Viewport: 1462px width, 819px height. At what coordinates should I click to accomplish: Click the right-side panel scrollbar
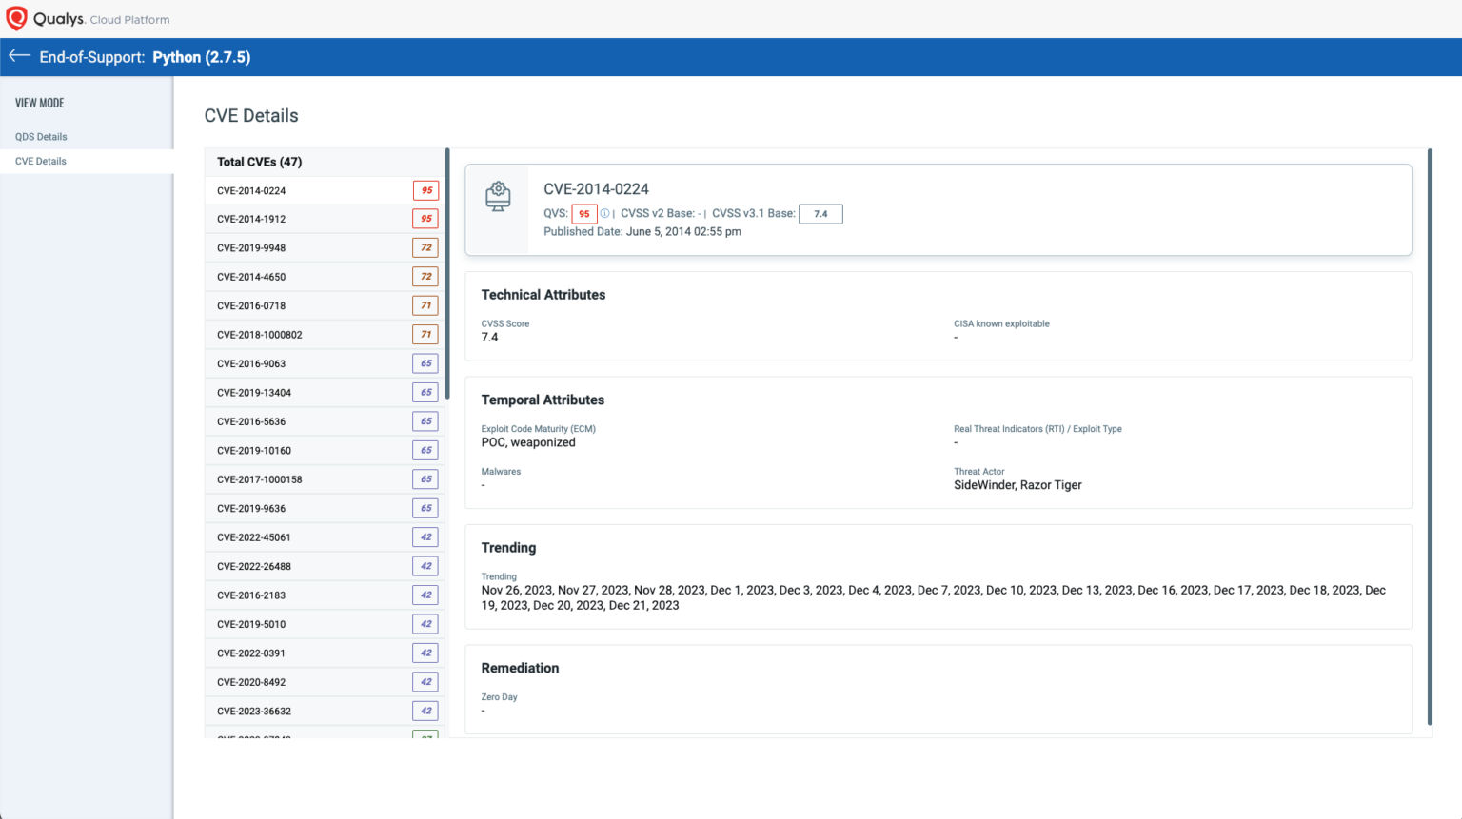[1429, 380]
